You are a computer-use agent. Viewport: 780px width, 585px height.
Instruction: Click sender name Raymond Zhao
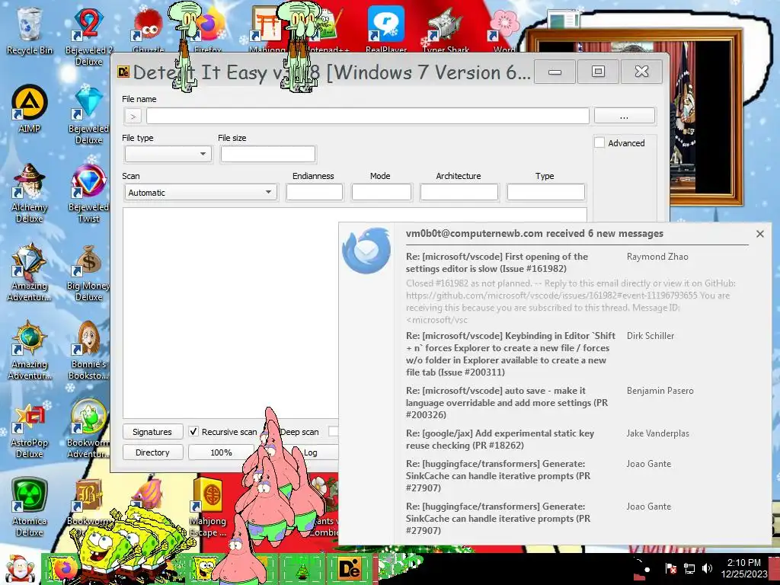[x=657, y=257]
